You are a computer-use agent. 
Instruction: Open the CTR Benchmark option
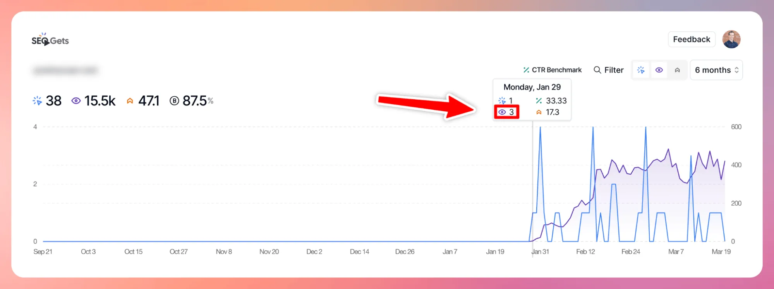click(552, 70)
